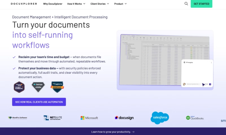
Task: Click the AI Insights panel title
Action: [x=189, y=62]
